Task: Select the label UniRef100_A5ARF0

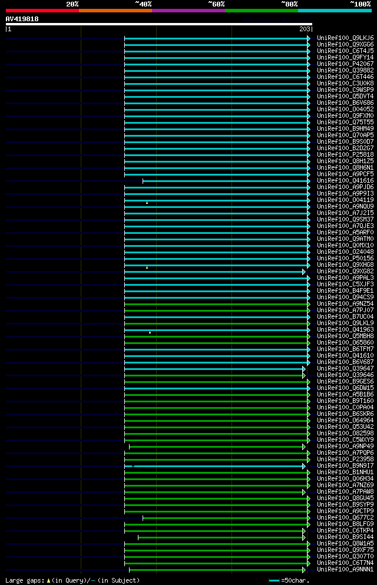Action: pyautogui.click(x=345, y=233)
